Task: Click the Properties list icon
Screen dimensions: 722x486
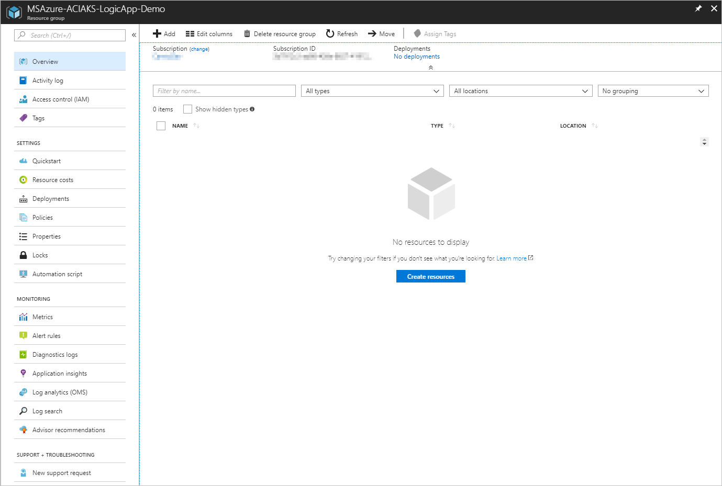Action: coord(23,236)
